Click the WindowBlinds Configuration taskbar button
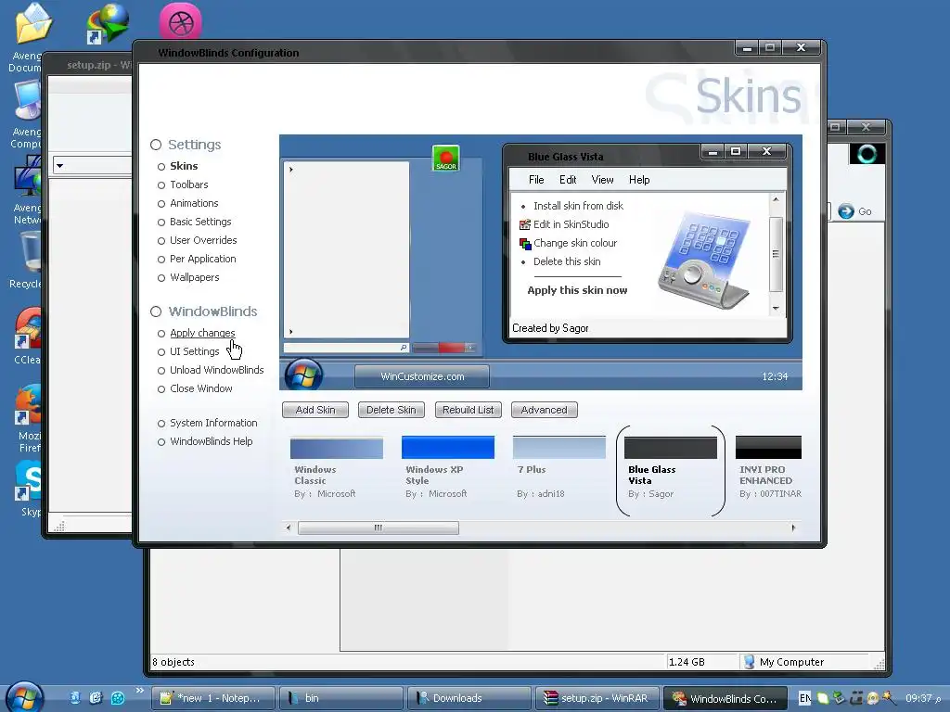 (725, 698)
